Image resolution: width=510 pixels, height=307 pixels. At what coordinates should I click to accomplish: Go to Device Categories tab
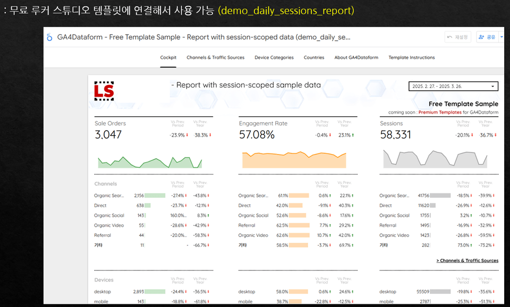(274, 57)
